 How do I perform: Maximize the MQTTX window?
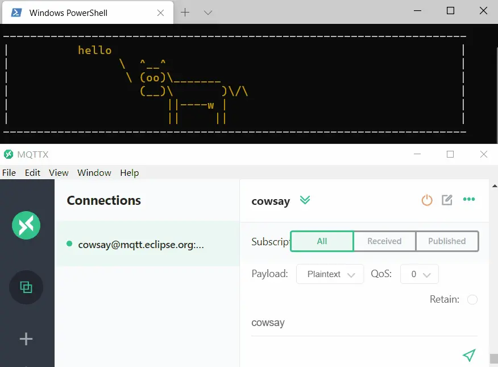tap(450, 154)
